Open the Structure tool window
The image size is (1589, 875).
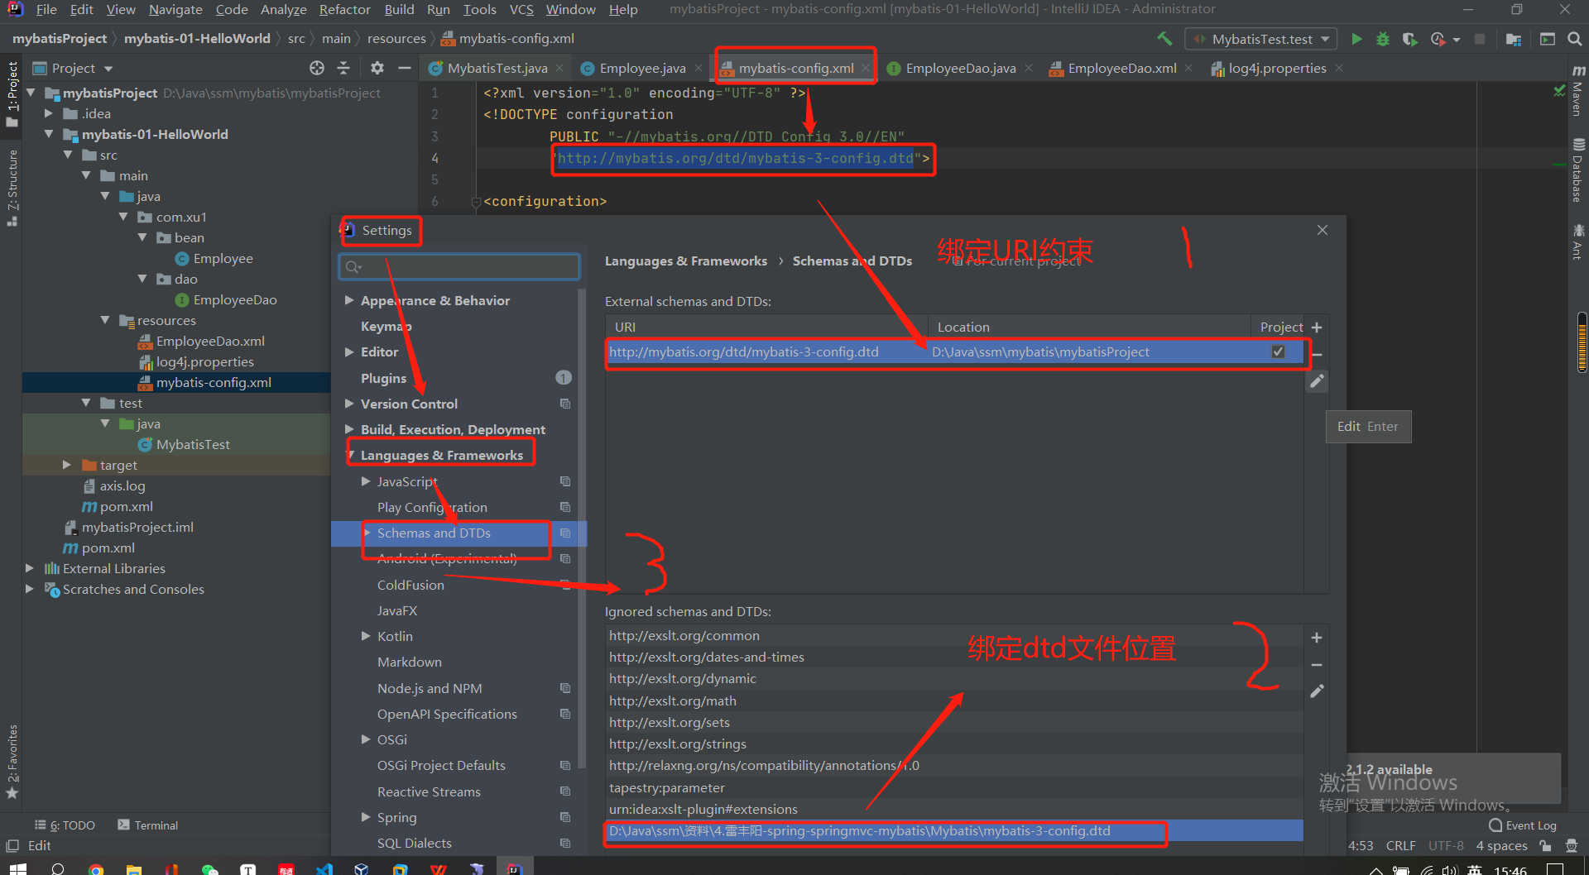[12, 188]
